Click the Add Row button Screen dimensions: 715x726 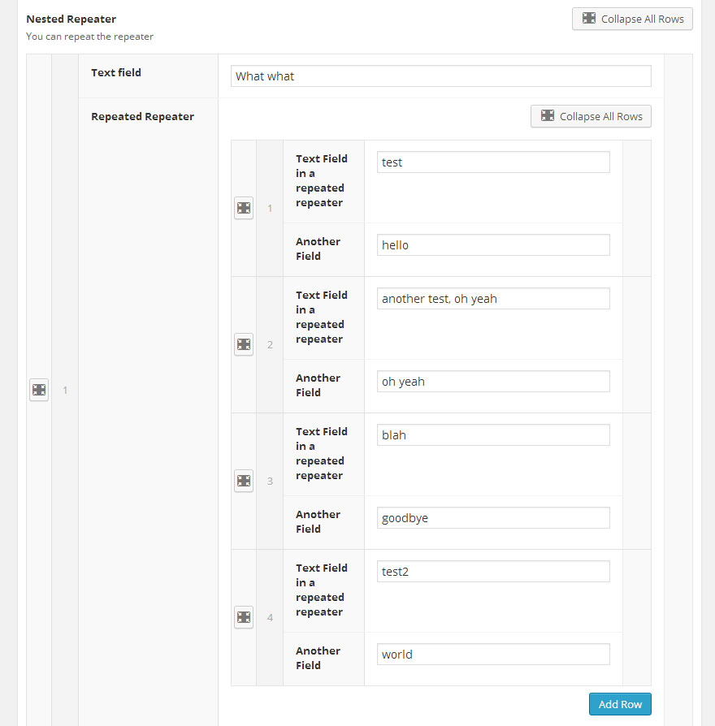(620, 704)
